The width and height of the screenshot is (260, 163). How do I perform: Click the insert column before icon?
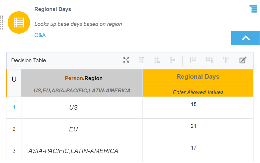[193, 60]
